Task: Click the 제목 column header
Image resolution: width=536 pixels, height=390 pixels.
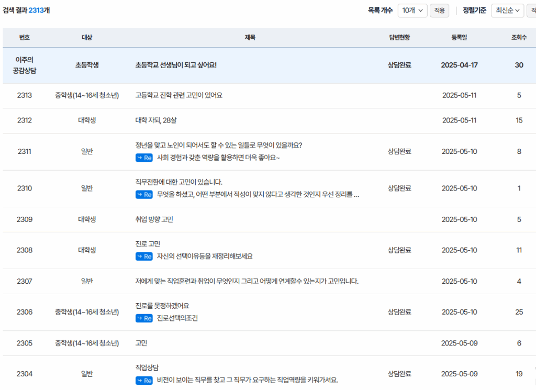Action: (x=250, y=38)
